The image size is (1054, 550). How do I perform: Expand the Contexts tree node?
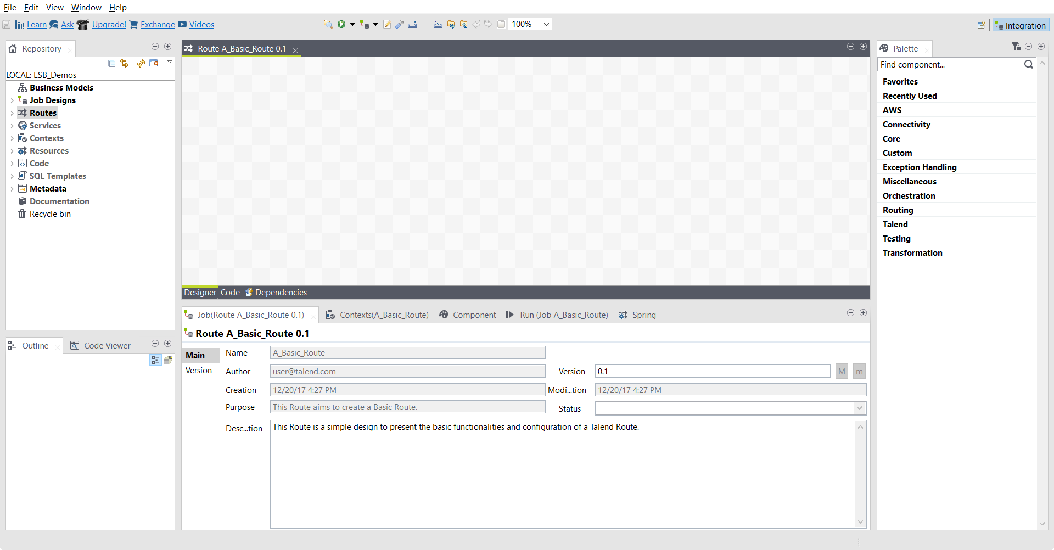[x=12, y=138]
